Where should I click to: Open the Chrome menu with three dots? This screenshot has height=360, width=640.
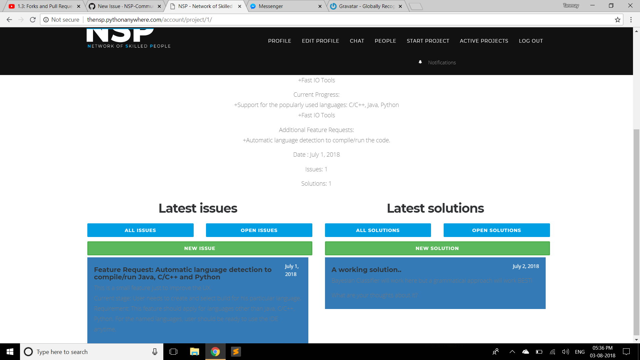click(631, 20)
